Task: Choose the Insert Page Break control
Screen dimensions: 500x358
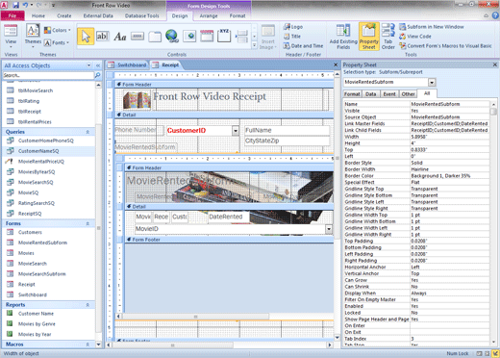Action: pyautogui.click(x=241, y=36)
